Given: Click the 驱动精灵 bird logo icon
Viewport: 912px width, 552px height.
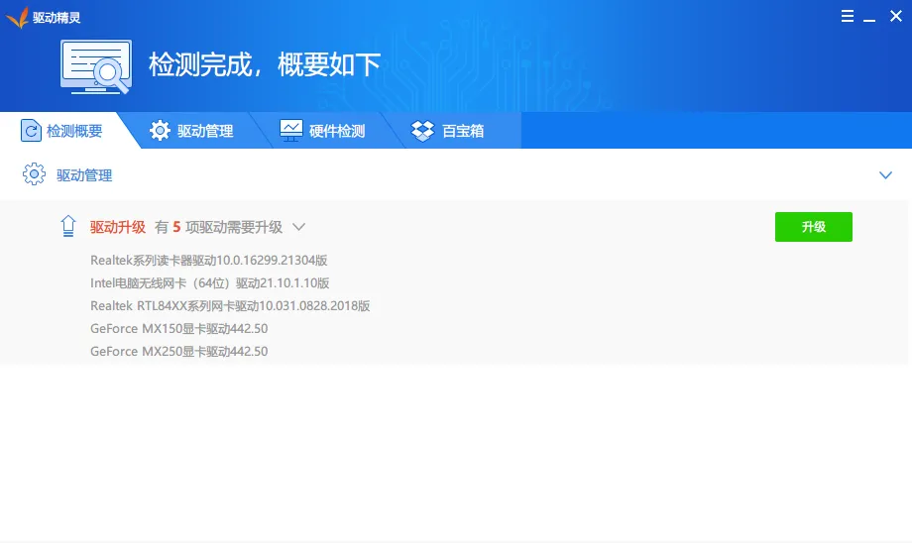Looking at the screenshot, I should (18, 18).
